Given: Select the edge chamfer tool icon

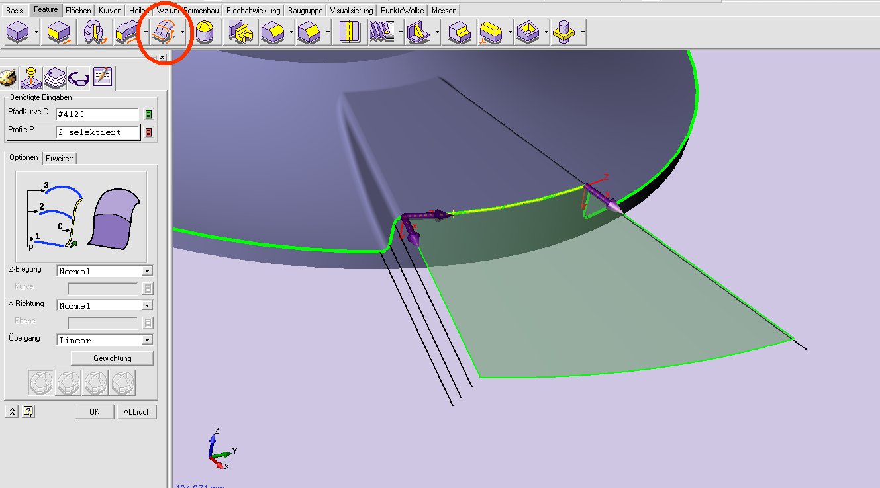Looking at the screenshot, I should tap(309, 32).
